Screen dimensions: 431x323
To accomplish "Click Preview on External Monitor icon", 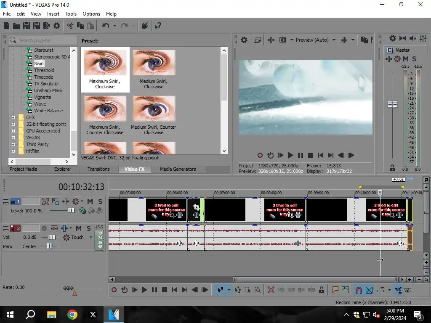I will (x=258, y=40).
